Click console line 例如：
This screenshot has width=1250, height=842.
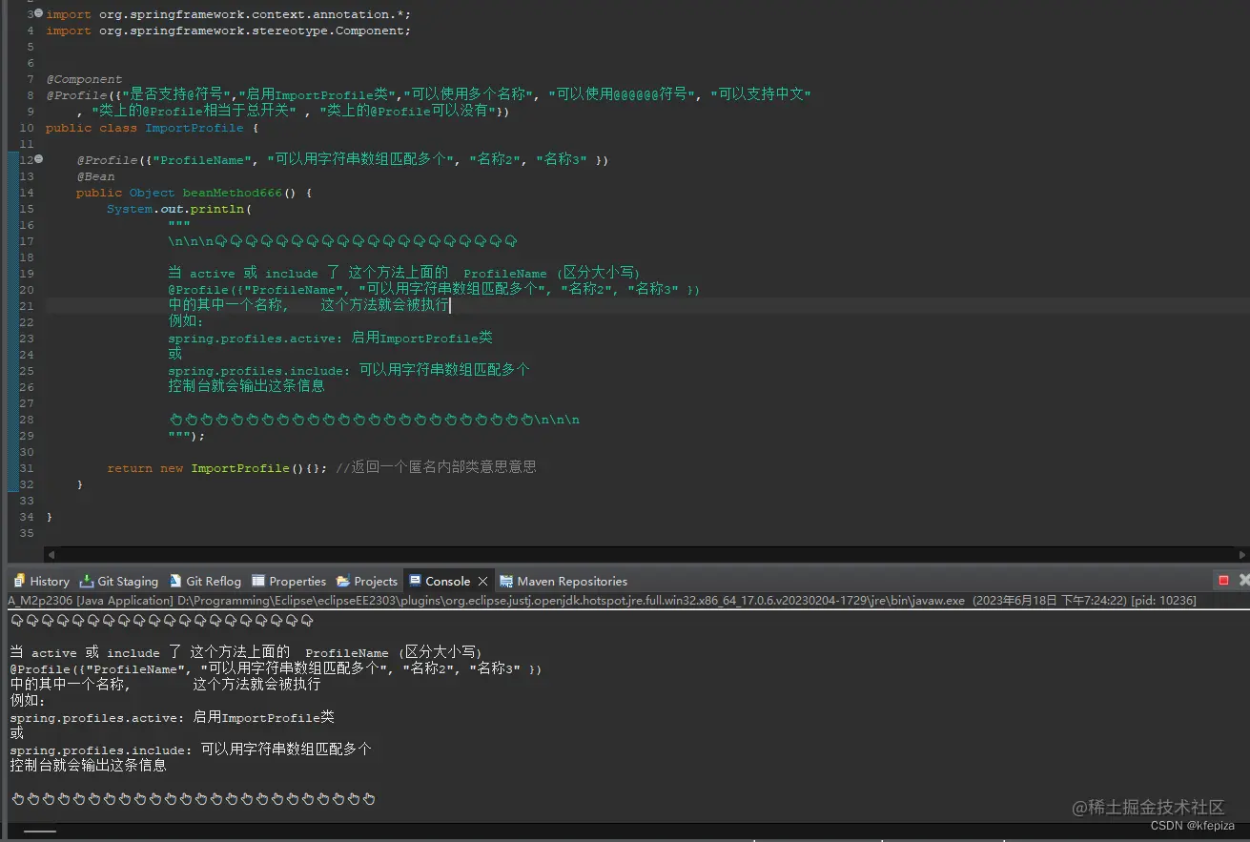tap(27, 701)
